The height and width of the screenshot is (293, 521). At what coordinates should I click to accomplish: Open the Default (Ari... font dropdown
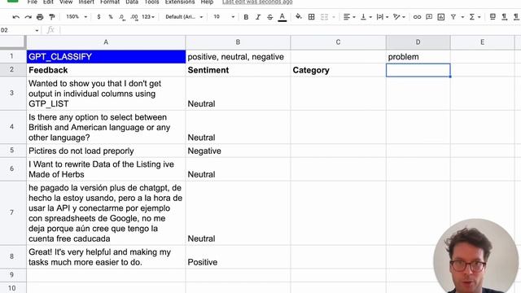[x=184, y=17]
